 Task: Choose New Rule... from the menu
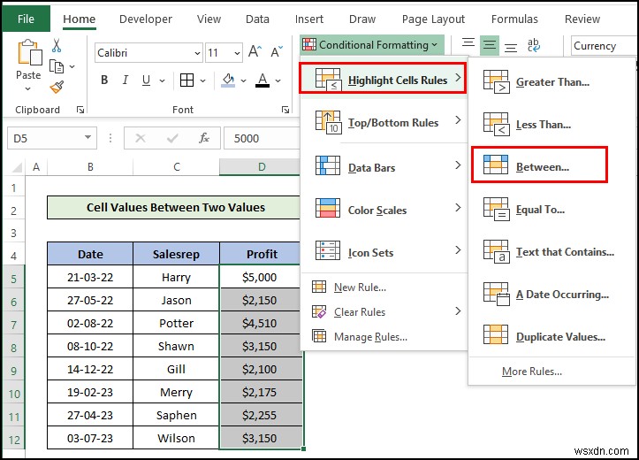(x=384, y=287)
